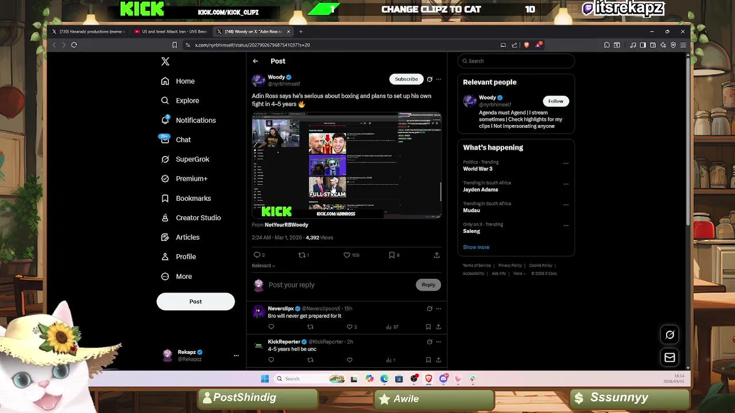Open Premium+ in the sidebar
Screen dimensions: 735x413
184,178
